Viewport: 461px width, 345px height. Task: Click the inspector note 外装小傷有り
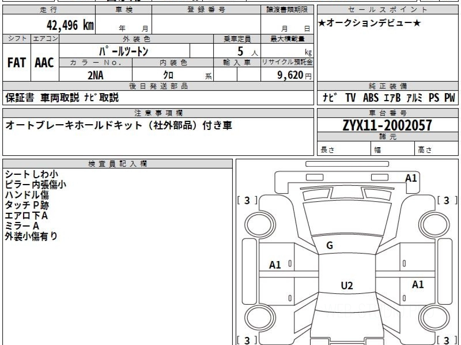[x=31, y=237]
